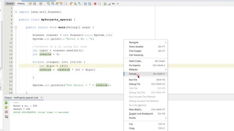Select Run File in context menu

pos(146,80)
